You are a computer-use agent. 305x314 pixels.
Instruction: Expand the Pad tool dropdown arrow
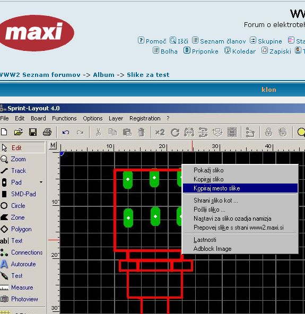pyautogui.click(x=41, y=182)
